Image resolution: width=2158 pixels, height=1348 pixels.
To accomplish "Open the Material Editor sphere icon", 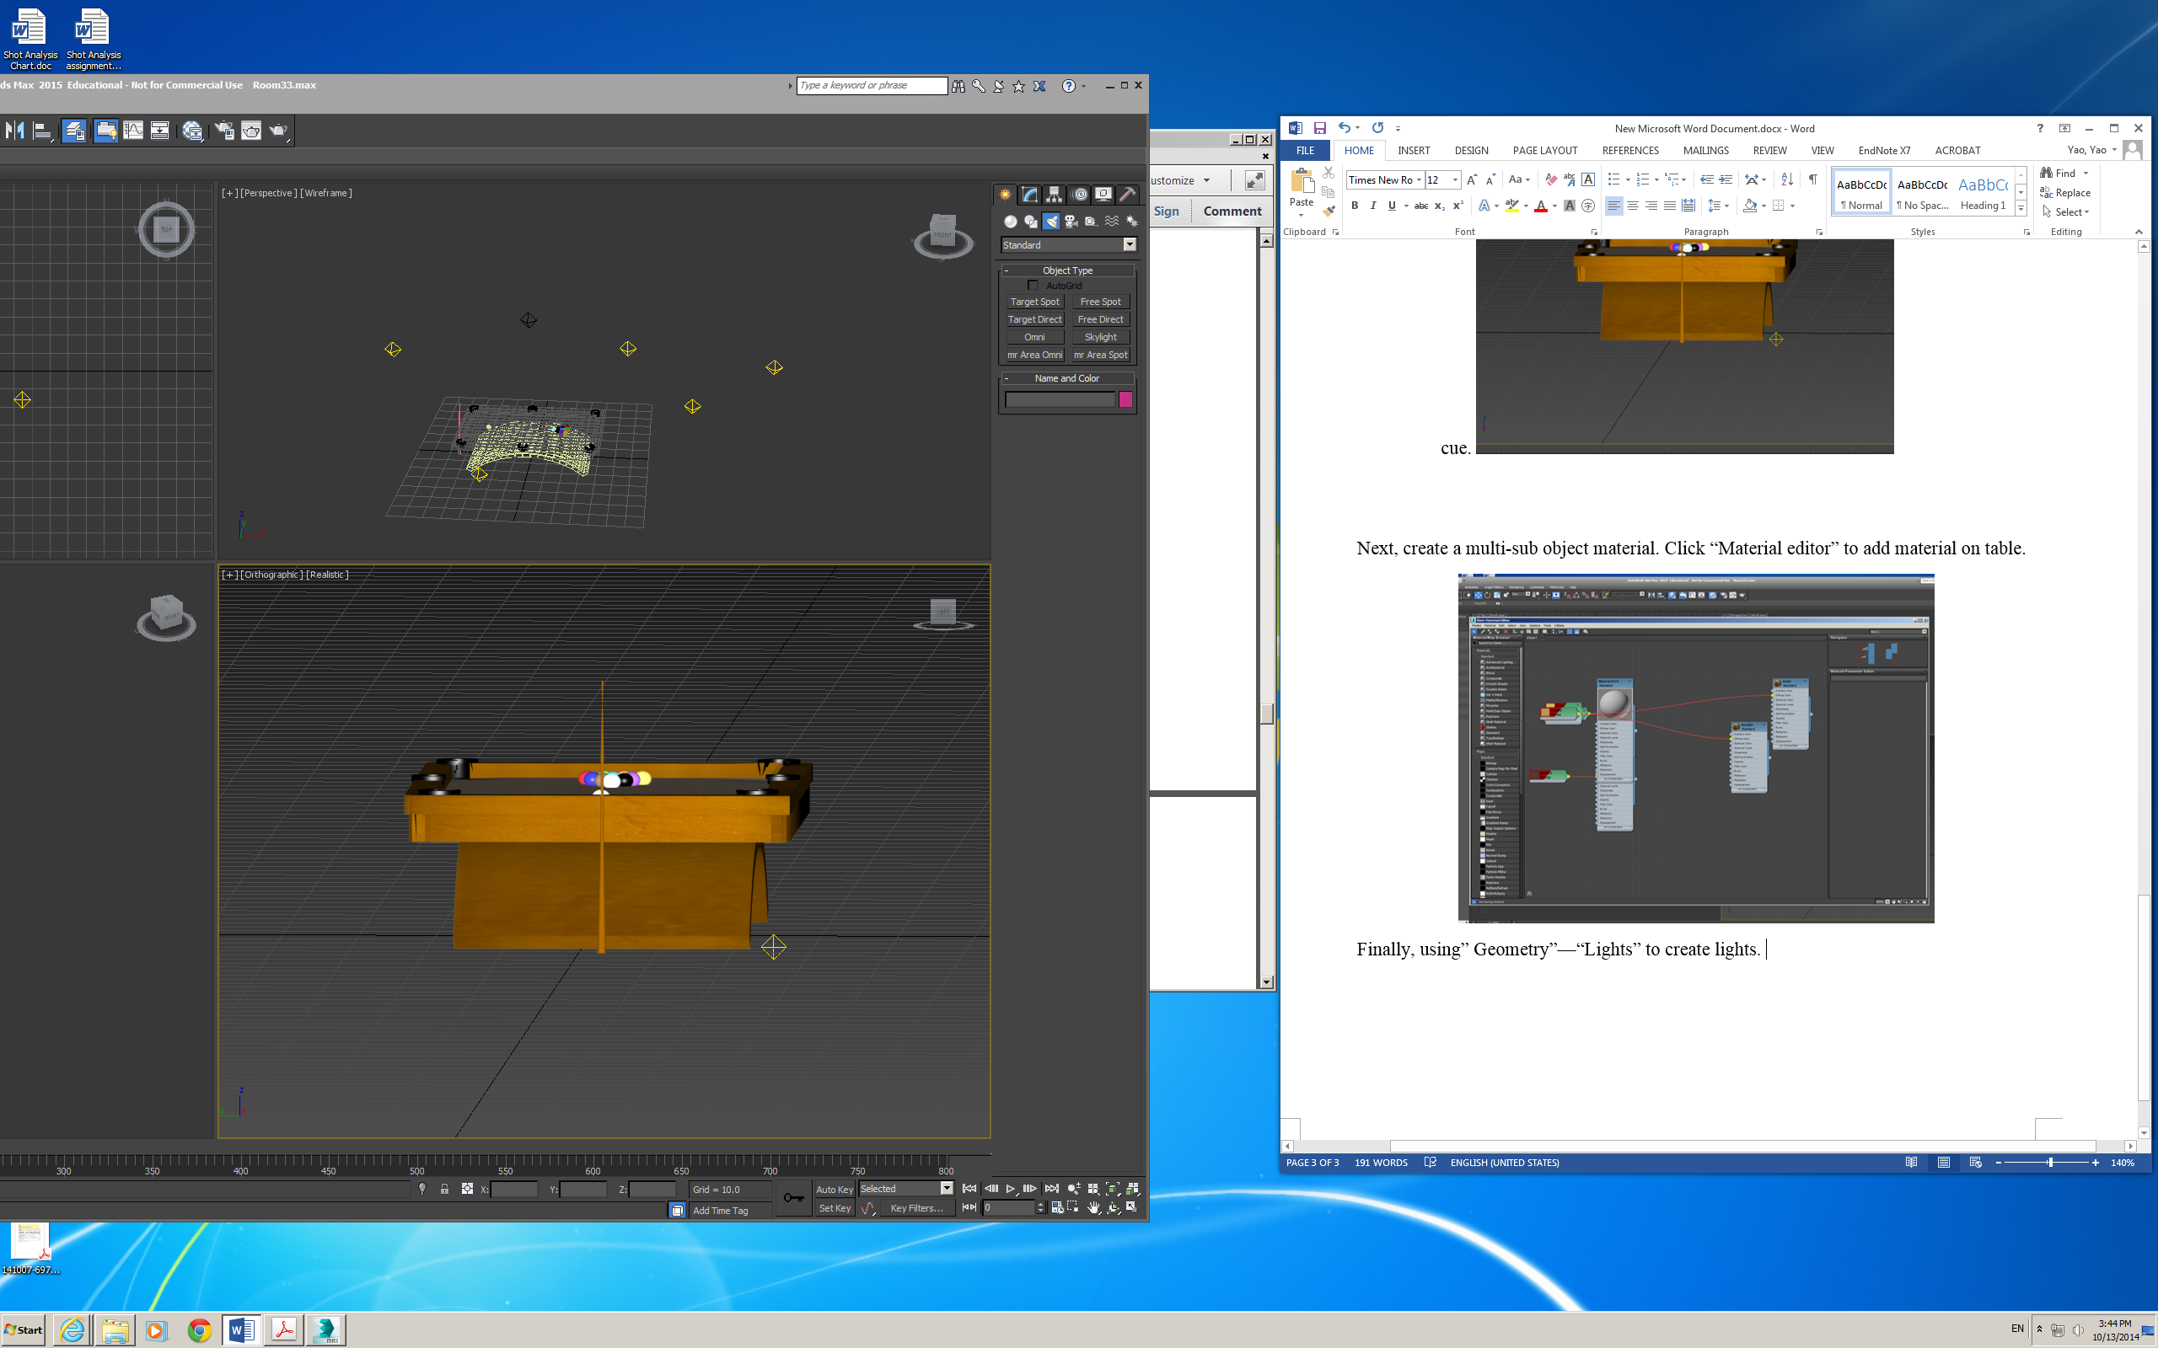I will pyautogui.click(x=191, y=131).
